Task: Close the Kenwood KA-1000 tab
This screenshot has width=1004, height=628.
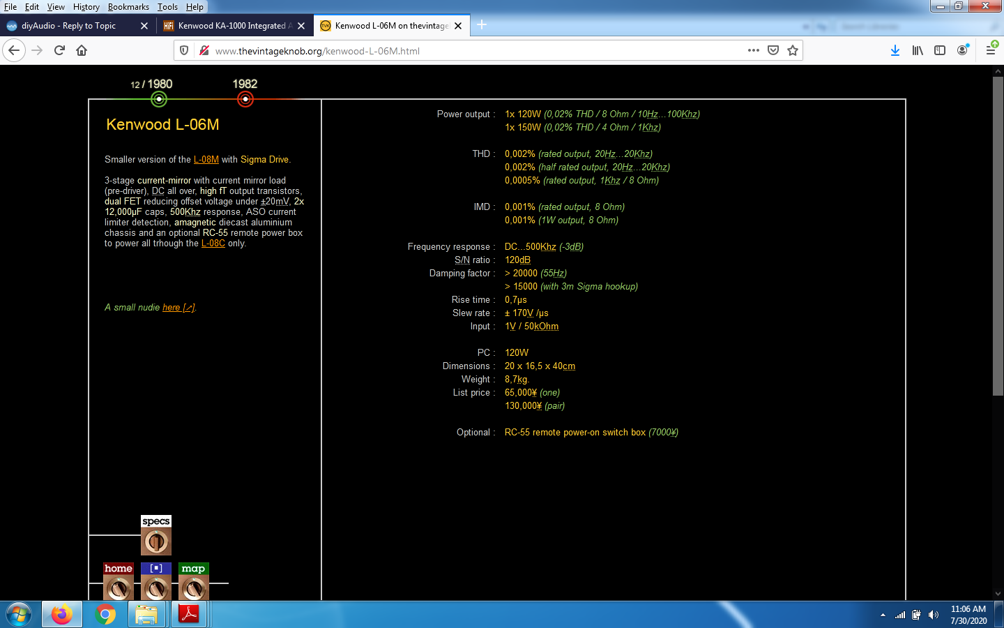Action: pyautogui.click(x=301, y=26)
